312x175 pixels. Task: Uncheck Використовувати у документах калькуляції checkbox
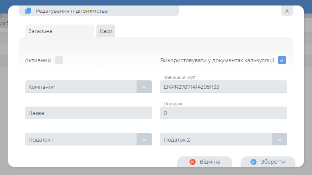(282, 60)
